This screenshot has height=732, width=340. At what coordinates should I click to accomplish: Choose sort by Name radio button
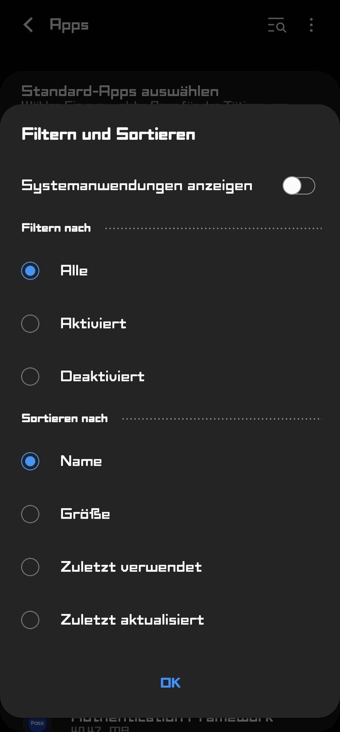click(x=30, y=461)
